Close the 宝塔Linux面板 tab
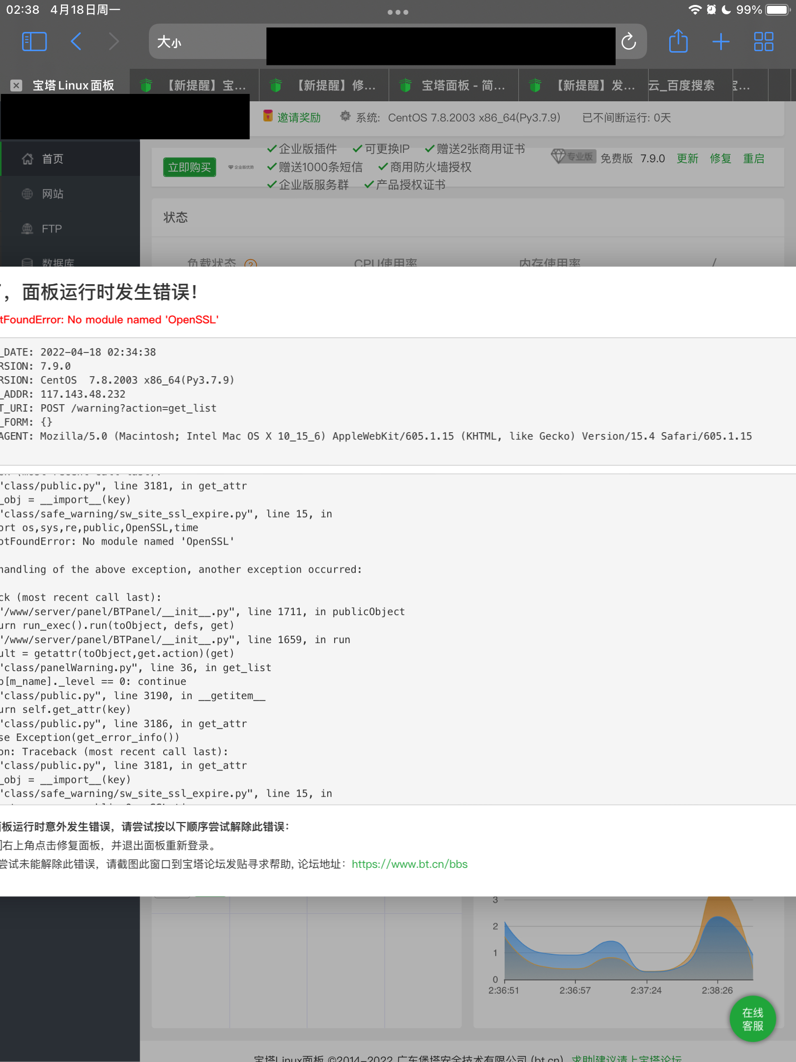Screen dimensions: 796x1062 (x=16, y=86)
